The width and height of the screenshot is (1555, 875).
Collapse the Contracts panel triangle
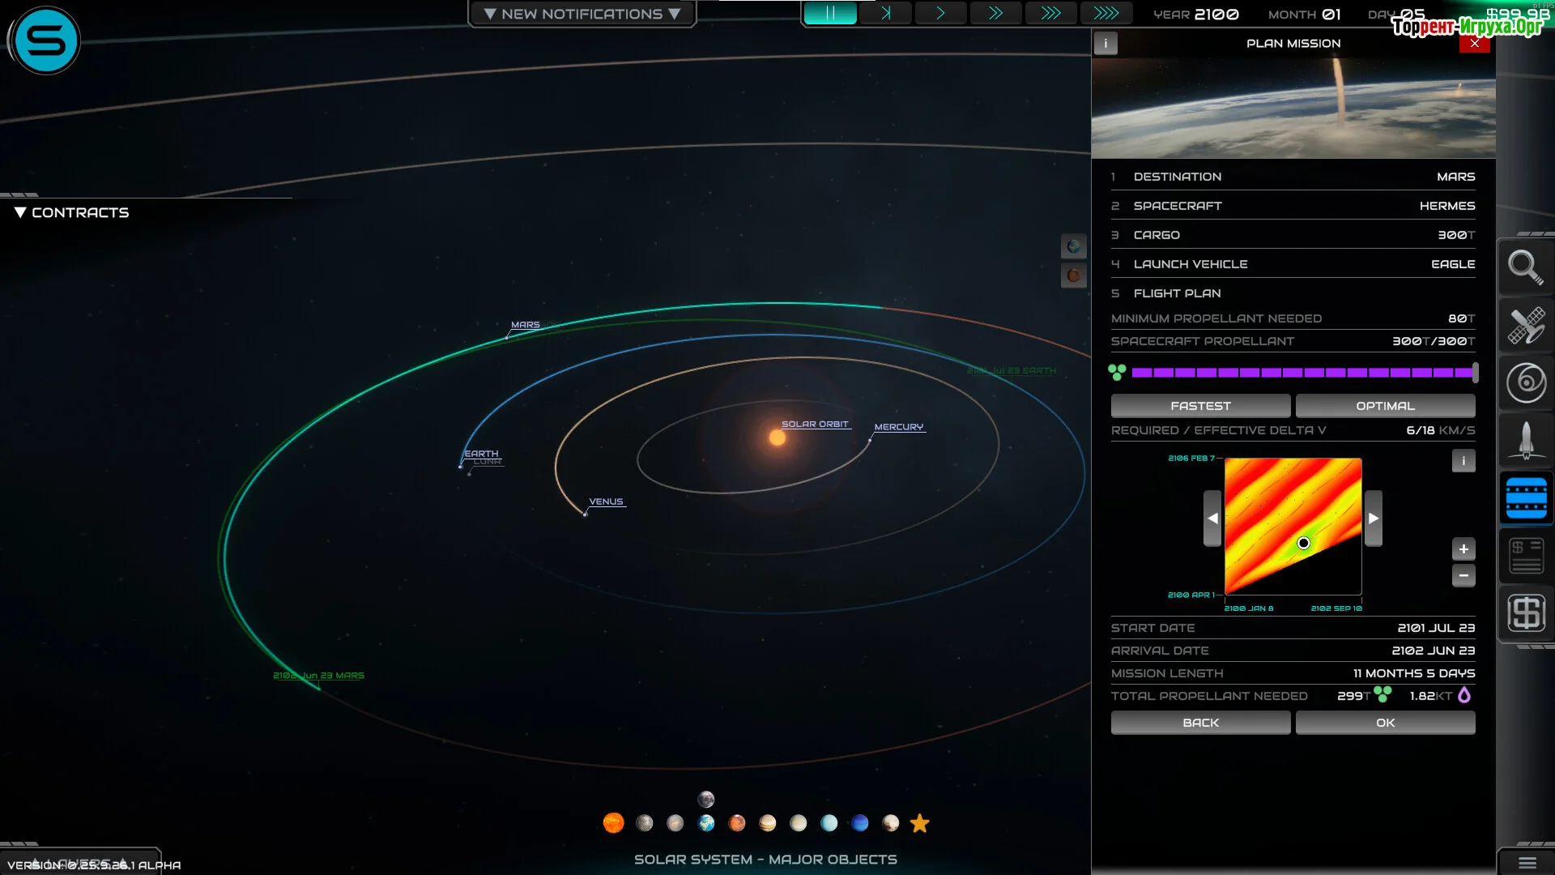pos(20,212)
